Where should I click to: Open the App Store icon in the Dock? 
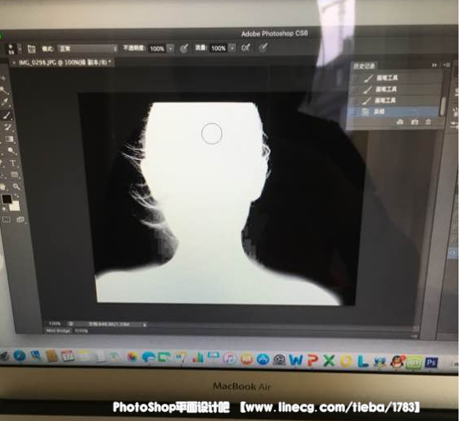[x=262, y=359]
